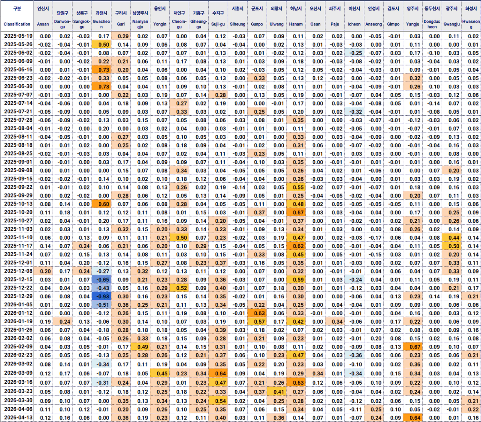Select the 2025-10-13 date row label
The width and height of the screenshot is (481, 422).
[x=18, y=204]
